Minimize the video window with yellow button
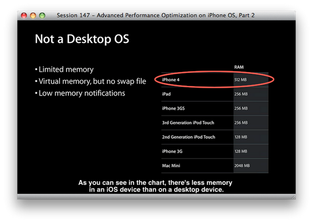The width and height of the screenshot is (313, 223). coord(33,16)
